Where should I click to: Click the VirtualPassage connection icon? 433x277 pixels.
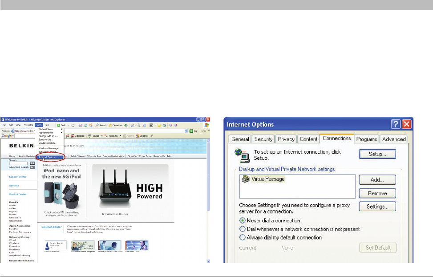(245, 179)
